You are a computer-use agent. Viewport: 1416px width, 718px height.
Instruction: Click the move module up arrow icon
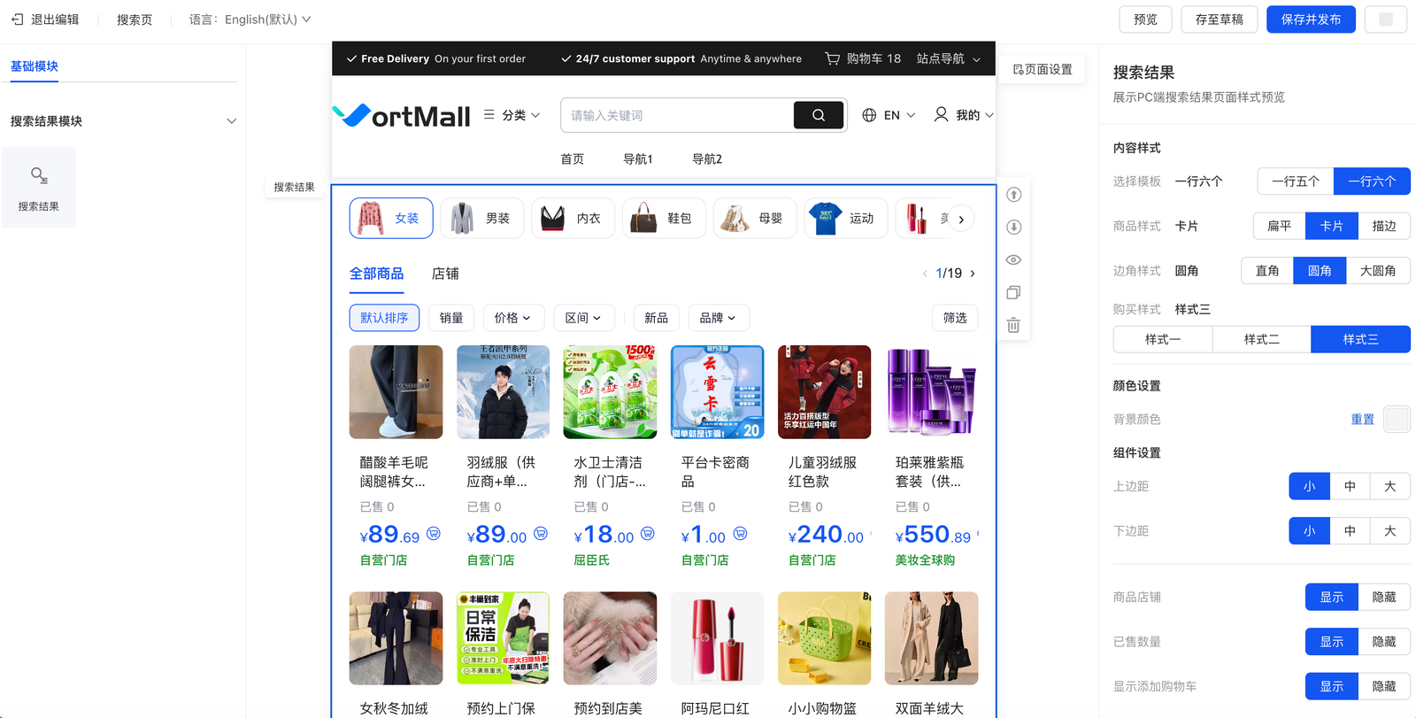tap(1013, 195)
